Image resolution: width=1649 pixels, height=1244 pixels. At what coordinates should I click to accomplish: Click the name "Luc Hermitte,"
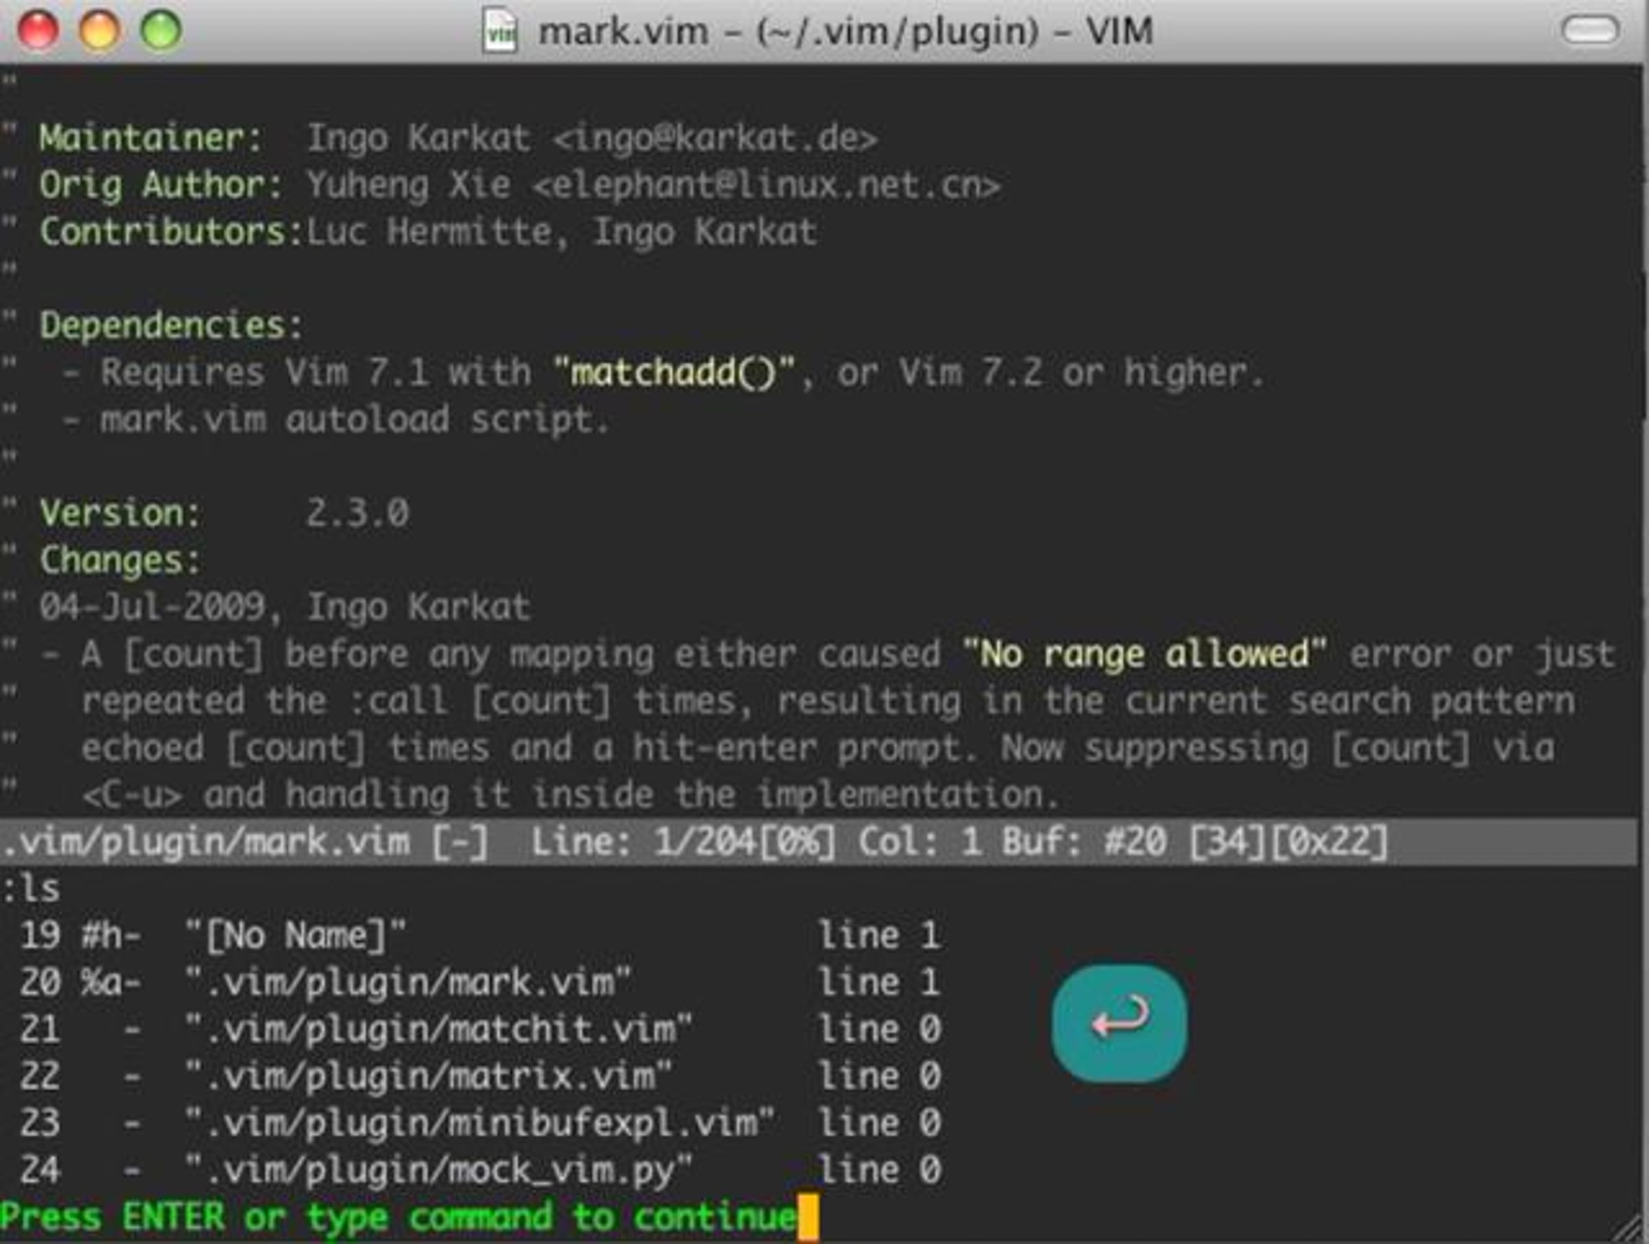tap(438, 231)
